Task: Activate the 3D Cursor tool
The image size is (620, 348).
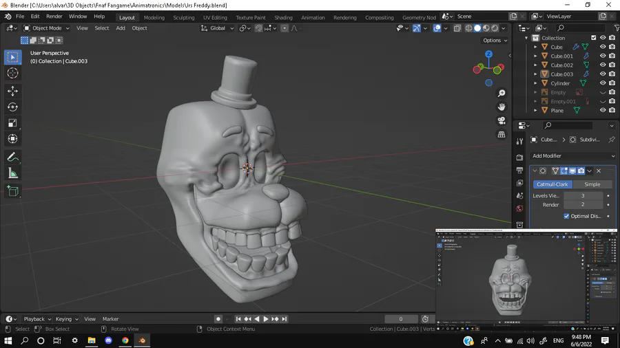Action: tap(12, 73)
